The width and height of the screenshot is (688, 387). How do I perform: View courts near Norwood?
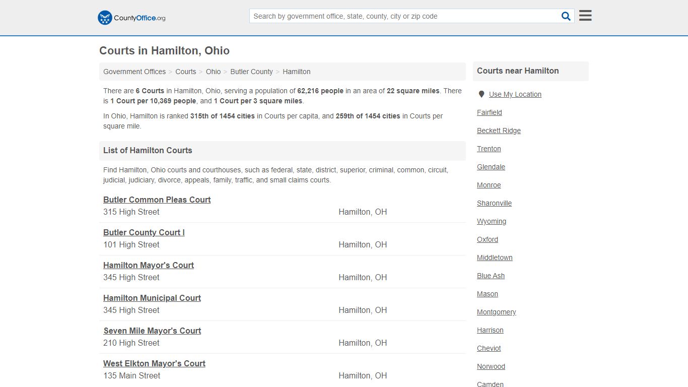pos(491,366)
